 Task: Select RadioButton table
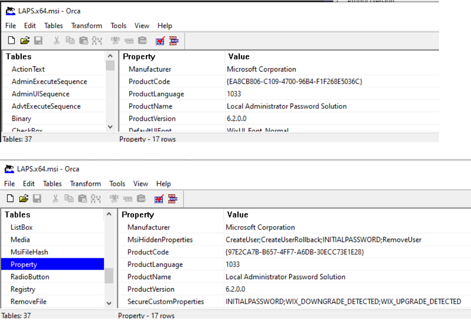30,277
